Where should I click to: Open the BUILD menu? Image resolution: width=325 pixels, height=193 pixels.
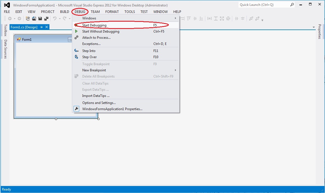point(64,12)
